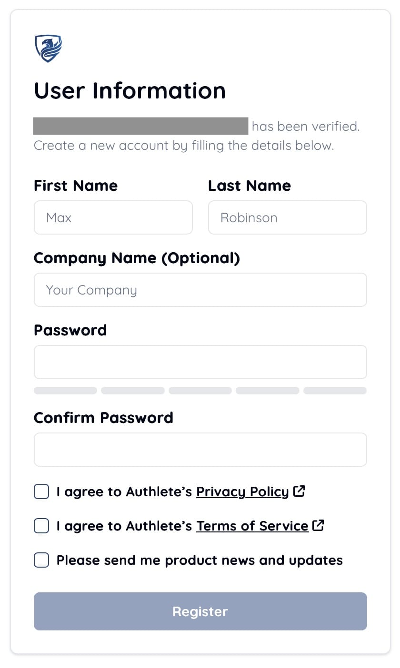Click external link icon beside Terms of Service
Screen dimensions: 400x668
point(319,525)
